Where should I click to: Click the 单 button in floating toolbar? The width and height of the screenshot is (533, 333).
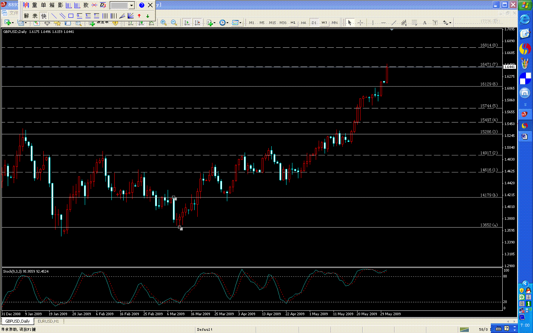coord(43,5)
